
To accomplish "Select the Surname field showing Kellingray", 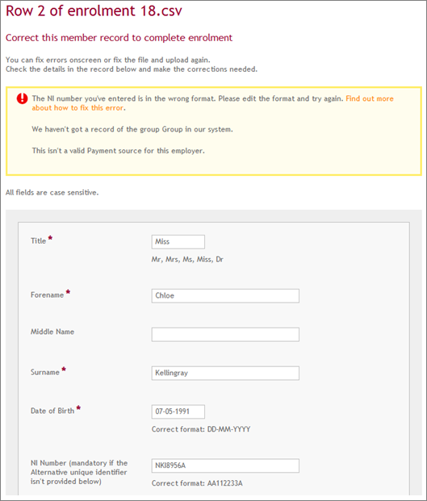I will (x=225, y=374).
